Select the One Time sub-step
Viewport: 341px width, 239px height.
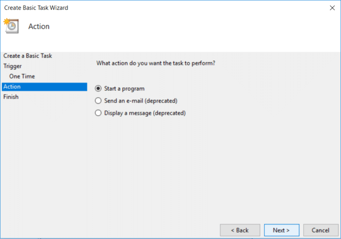coord(22,76)
